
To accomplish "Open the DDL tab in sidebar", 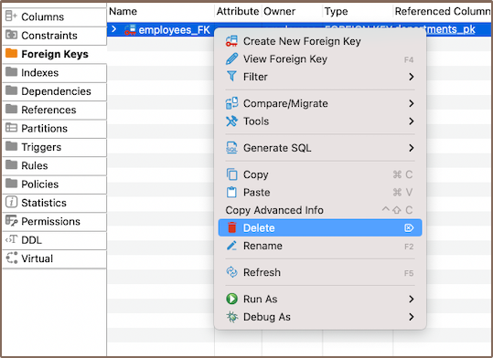I will click(54, 240).
